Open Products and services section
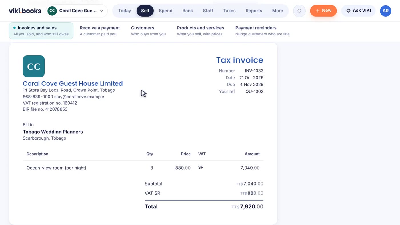 coord(201,31)
